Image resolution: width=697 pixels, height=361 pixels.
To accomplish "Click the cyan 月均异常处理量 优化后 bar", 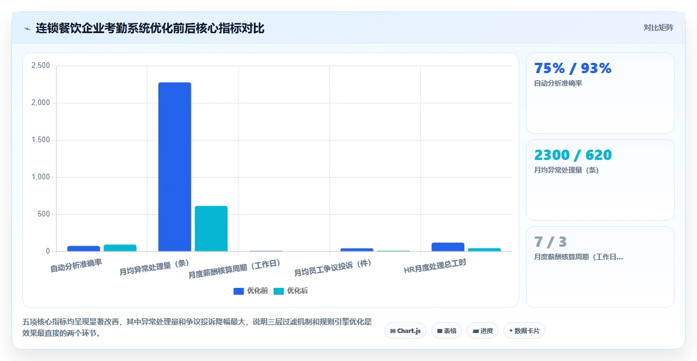I will pyautogui.click(x=211, y=228).
